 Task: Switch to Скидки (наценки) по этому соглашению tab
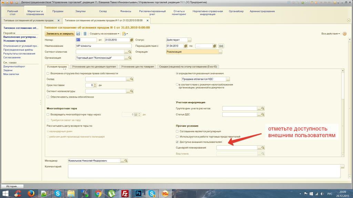click(188, 67)
